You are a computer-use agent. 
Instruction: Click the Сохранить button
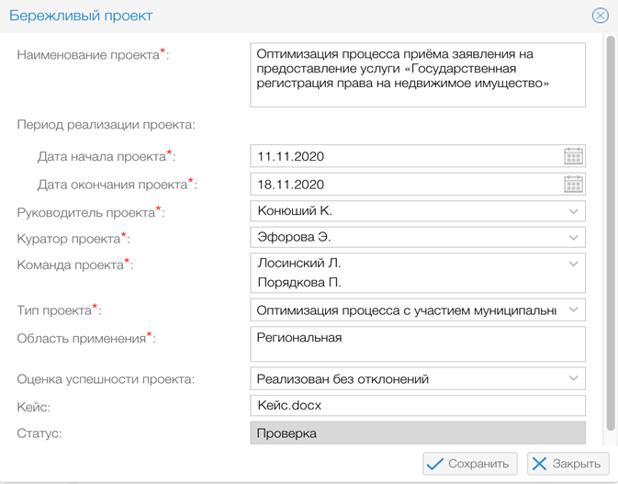coord(471,464)
